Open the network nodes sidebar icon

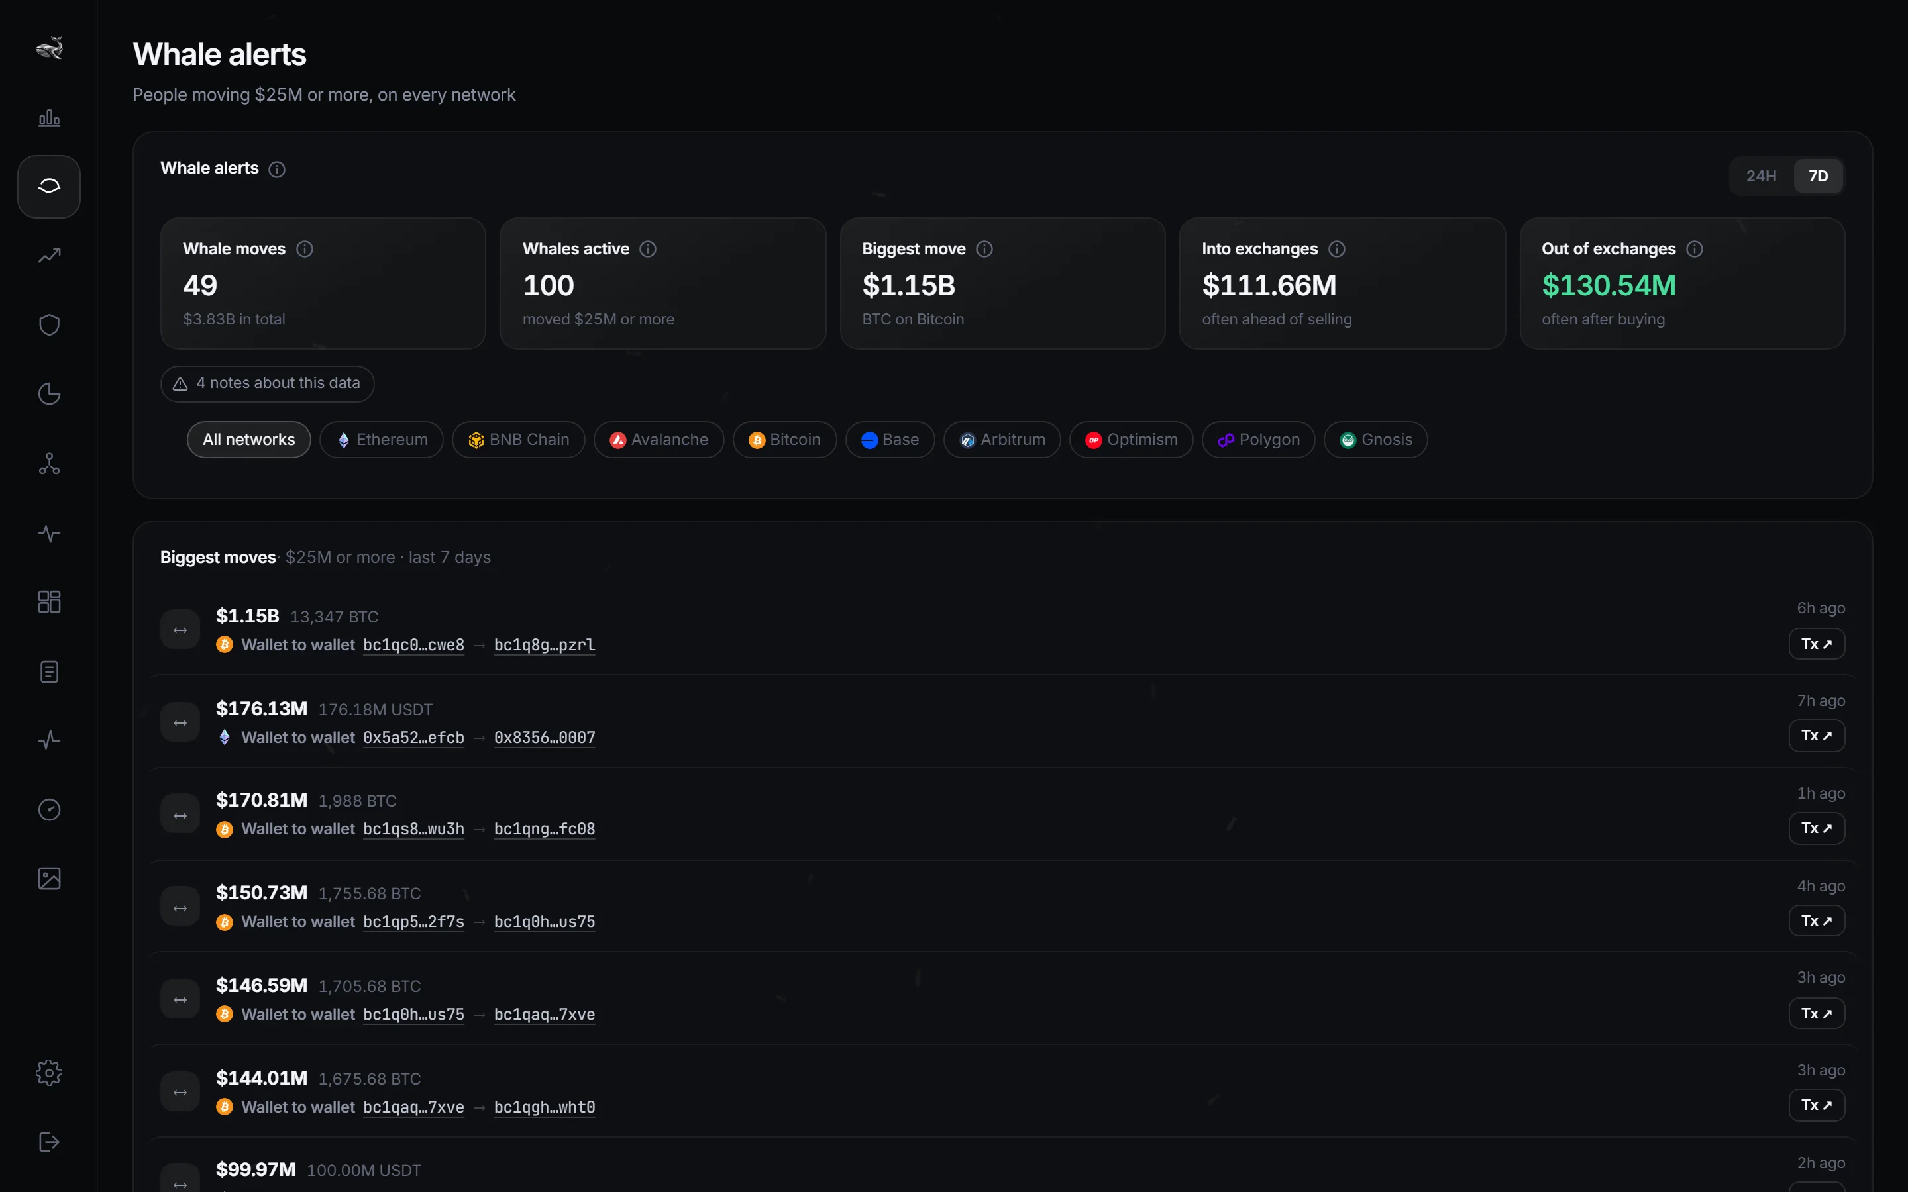point(49,464)
